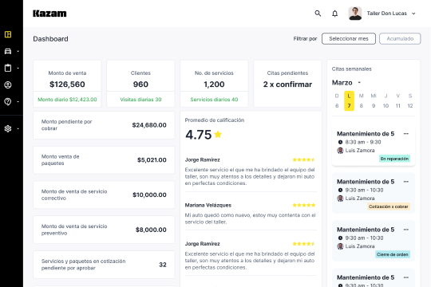Open the No. de servicios 1,200 card
The image size is (431, 287).
pos(214,84)
